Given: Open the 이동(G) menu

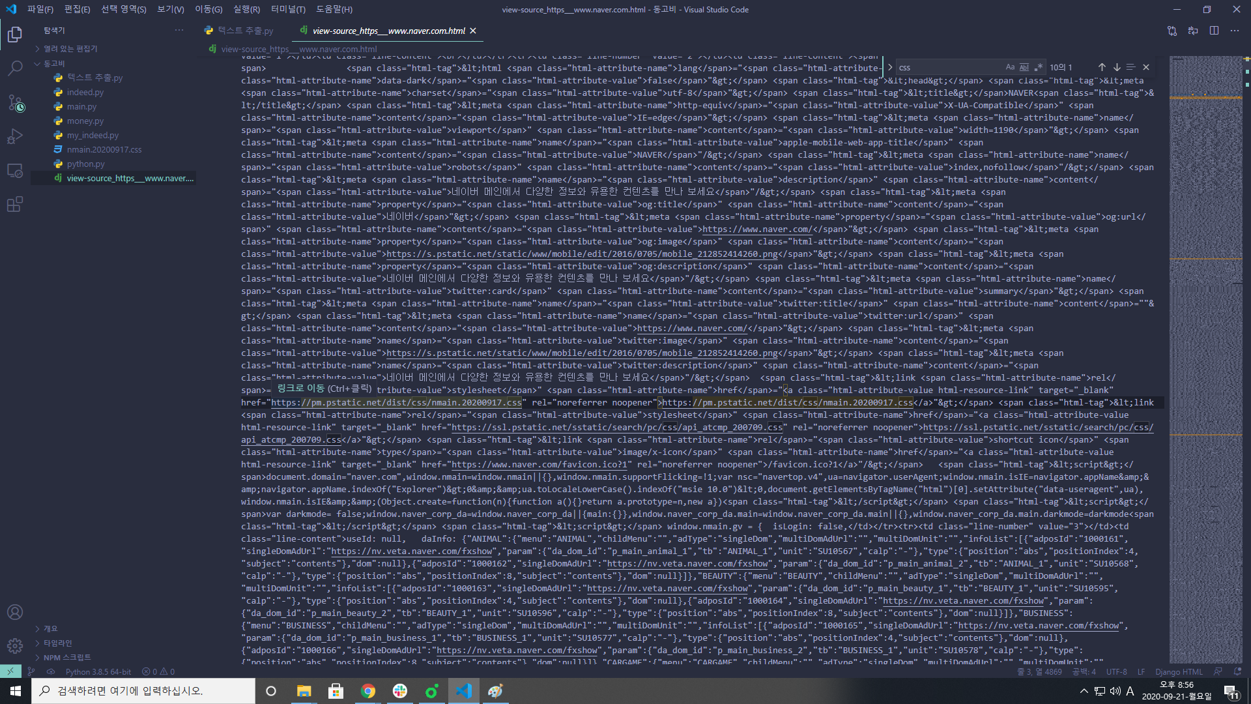Looking at the screenshot, I should tap(208, 9).
